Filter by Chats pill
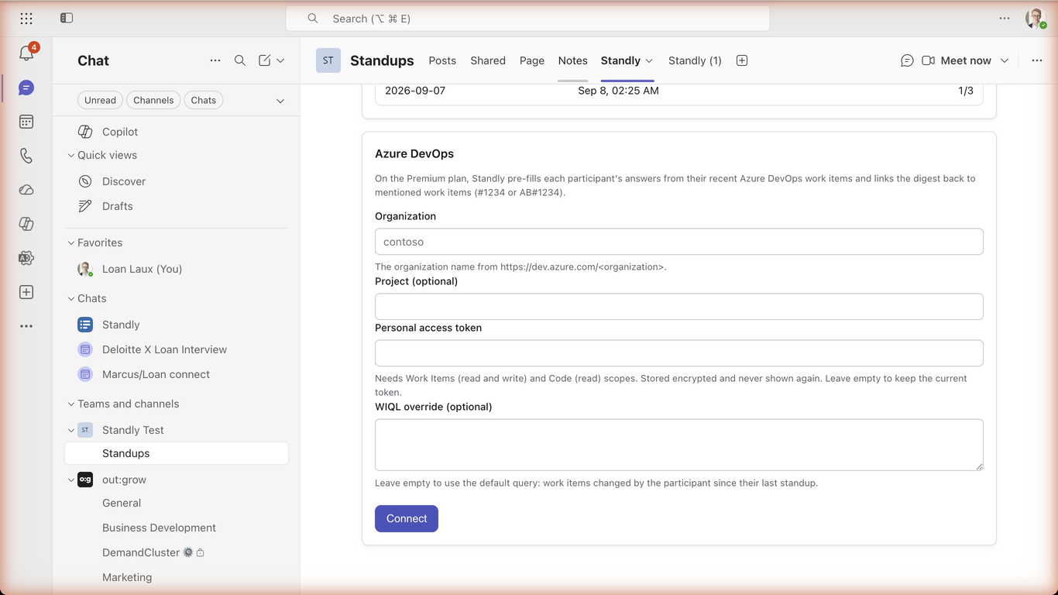1058x595 pixels. (204, 100)
